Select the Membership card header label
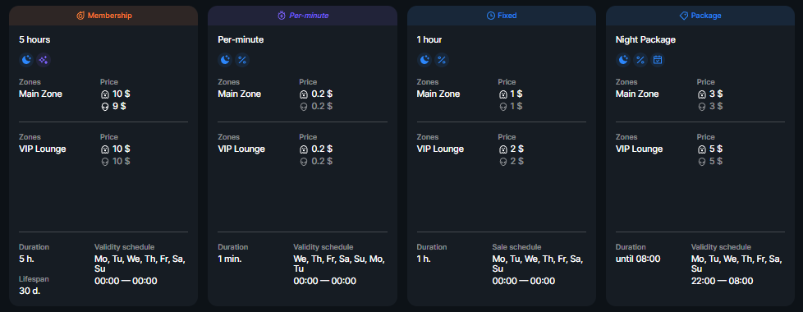The width and height of the screenshot is (803, 312). pyautogui.click(x=109, y=16)
